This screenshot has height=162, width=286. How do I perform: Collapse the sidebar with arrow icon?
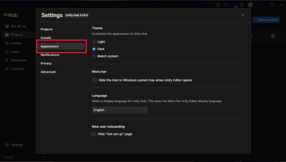pos(45,157)
